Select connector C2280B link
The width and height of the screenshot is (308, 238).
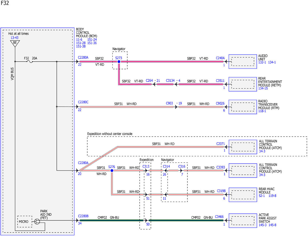[x=83, y=216]
